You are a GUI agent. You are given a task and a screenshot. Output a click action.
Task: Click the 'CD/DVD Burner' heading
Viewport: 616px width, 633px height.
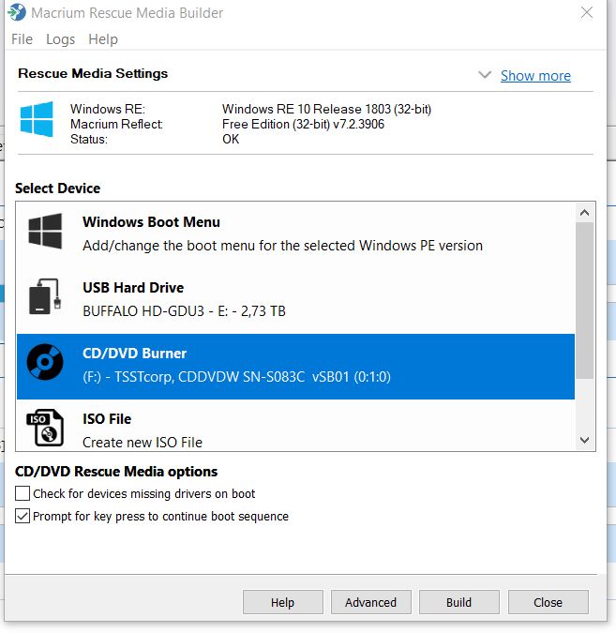point(134,354)
